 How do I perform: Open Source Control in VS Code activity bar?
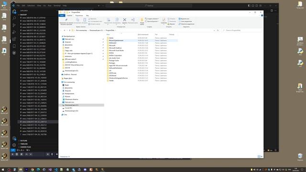click(x=14, y=25)
